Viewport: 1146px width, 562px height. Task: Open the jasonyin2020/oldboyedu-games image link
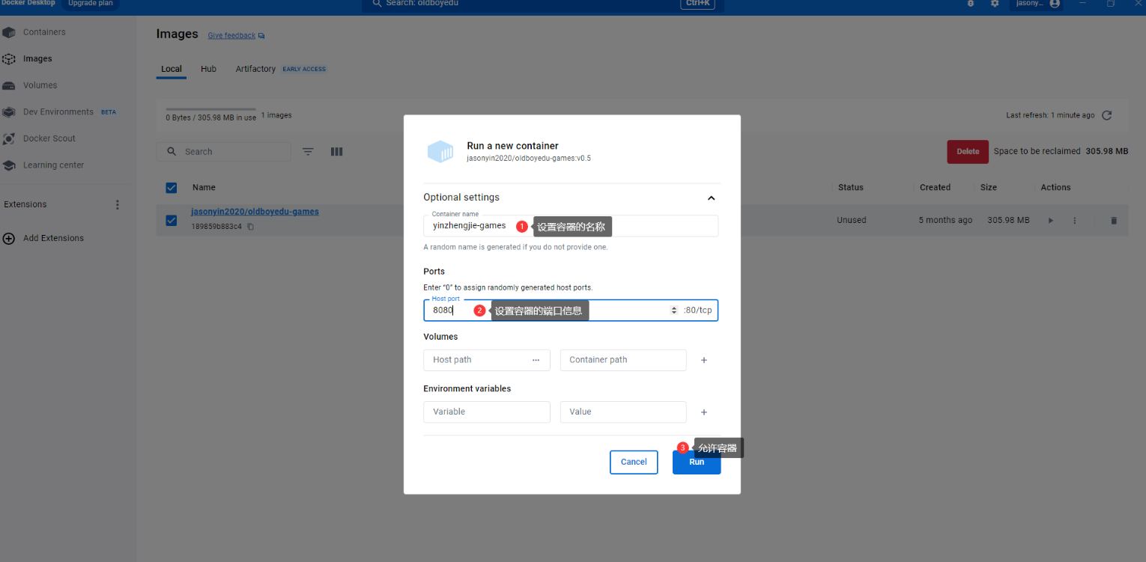[255, 212]
